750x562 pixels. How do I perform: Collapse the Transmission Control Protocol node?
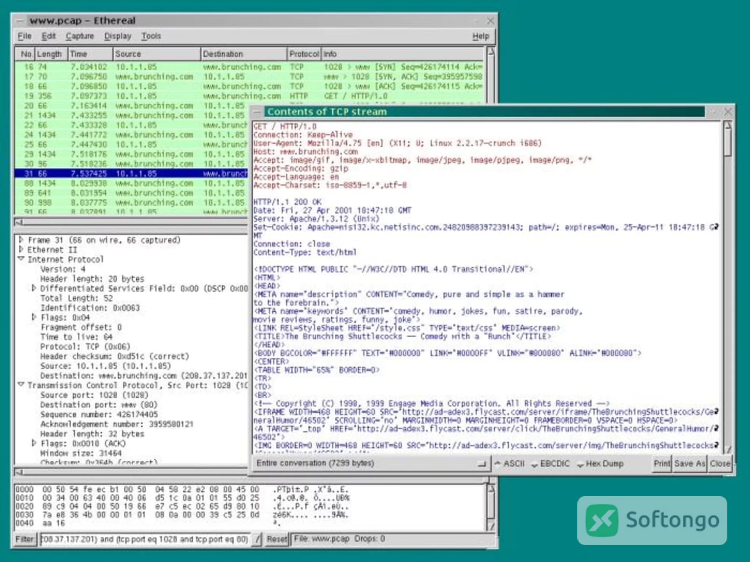(x=21, y=385)
